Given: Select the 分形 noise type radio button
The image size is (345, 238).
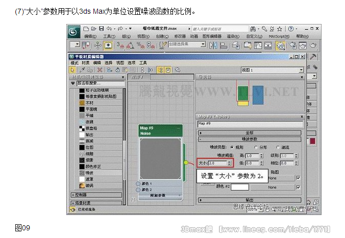Looking at the screenshot, I should click(256, 147).
